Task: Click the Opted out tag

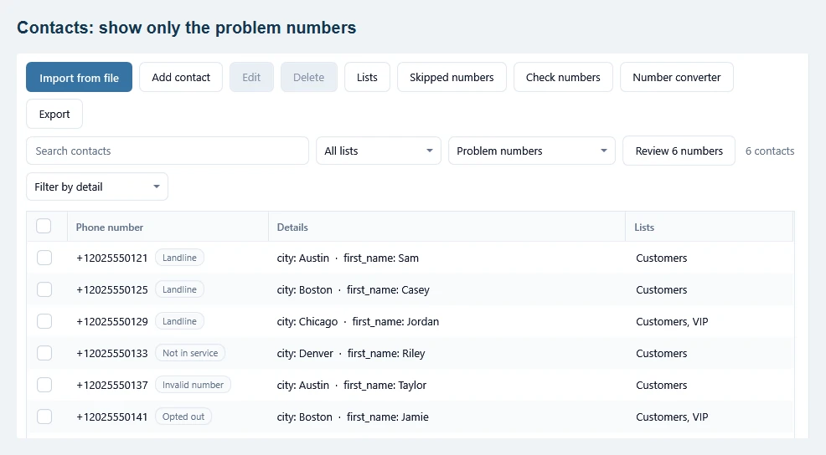Action: pyautogui.click(x=183, y=417)
